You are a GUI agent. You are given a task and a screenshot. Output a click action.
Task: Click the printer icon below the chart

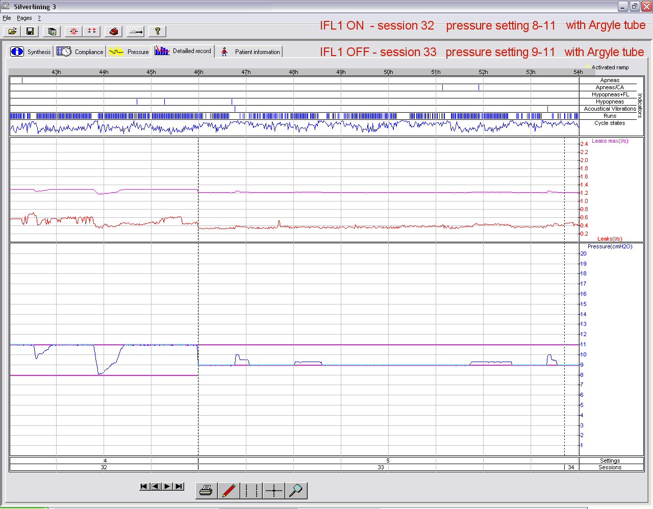click(206, 491)
